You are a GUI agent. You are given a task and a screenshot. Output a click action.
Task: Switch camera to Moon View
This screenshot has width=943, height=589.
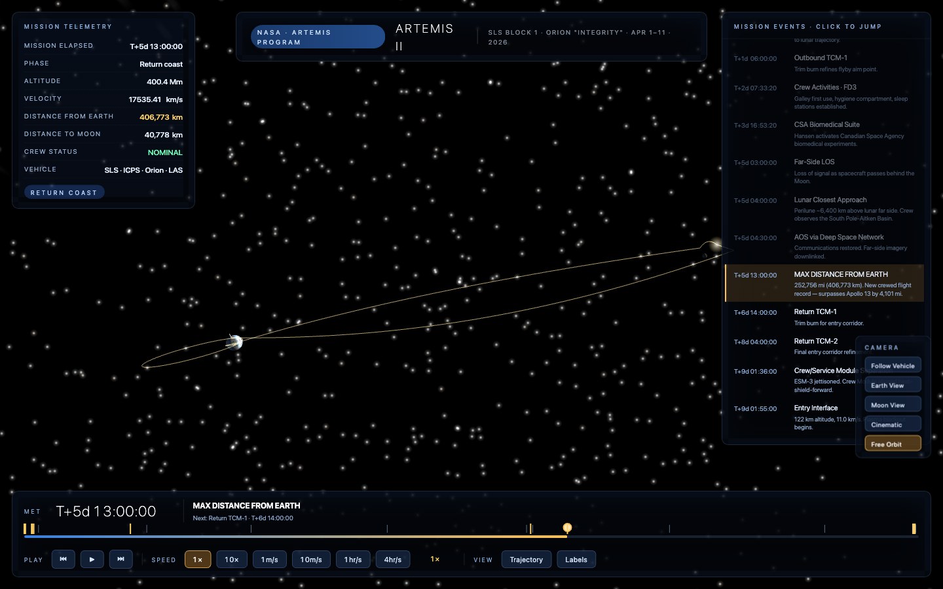[x=893, y=405]
